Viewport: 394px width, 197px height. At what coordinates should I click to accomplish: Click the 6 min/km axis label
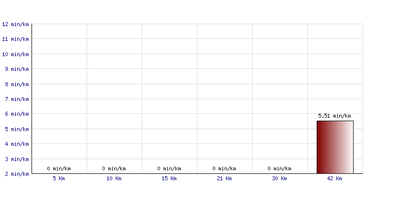[x=17, y=114]
